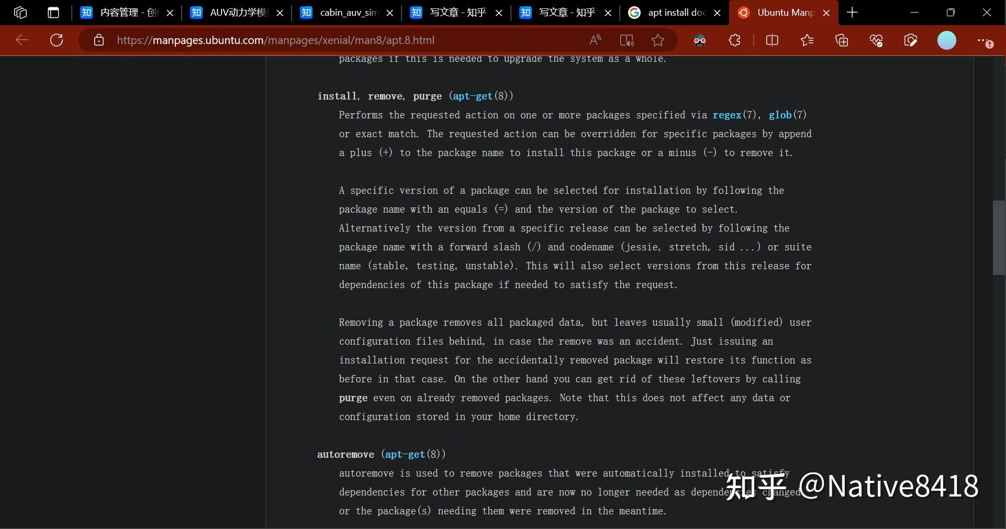
Task: Close the Ubuntu Manpage tab
Action: (x=826, y=13)
